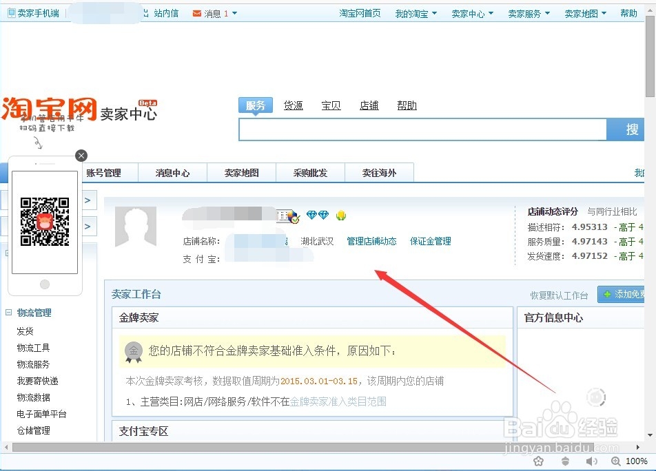
Task: Go to 淘宝网首页
Action: pos(360,13)
